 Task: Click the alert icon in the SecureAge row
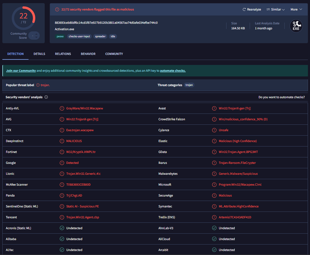point(214,195)
